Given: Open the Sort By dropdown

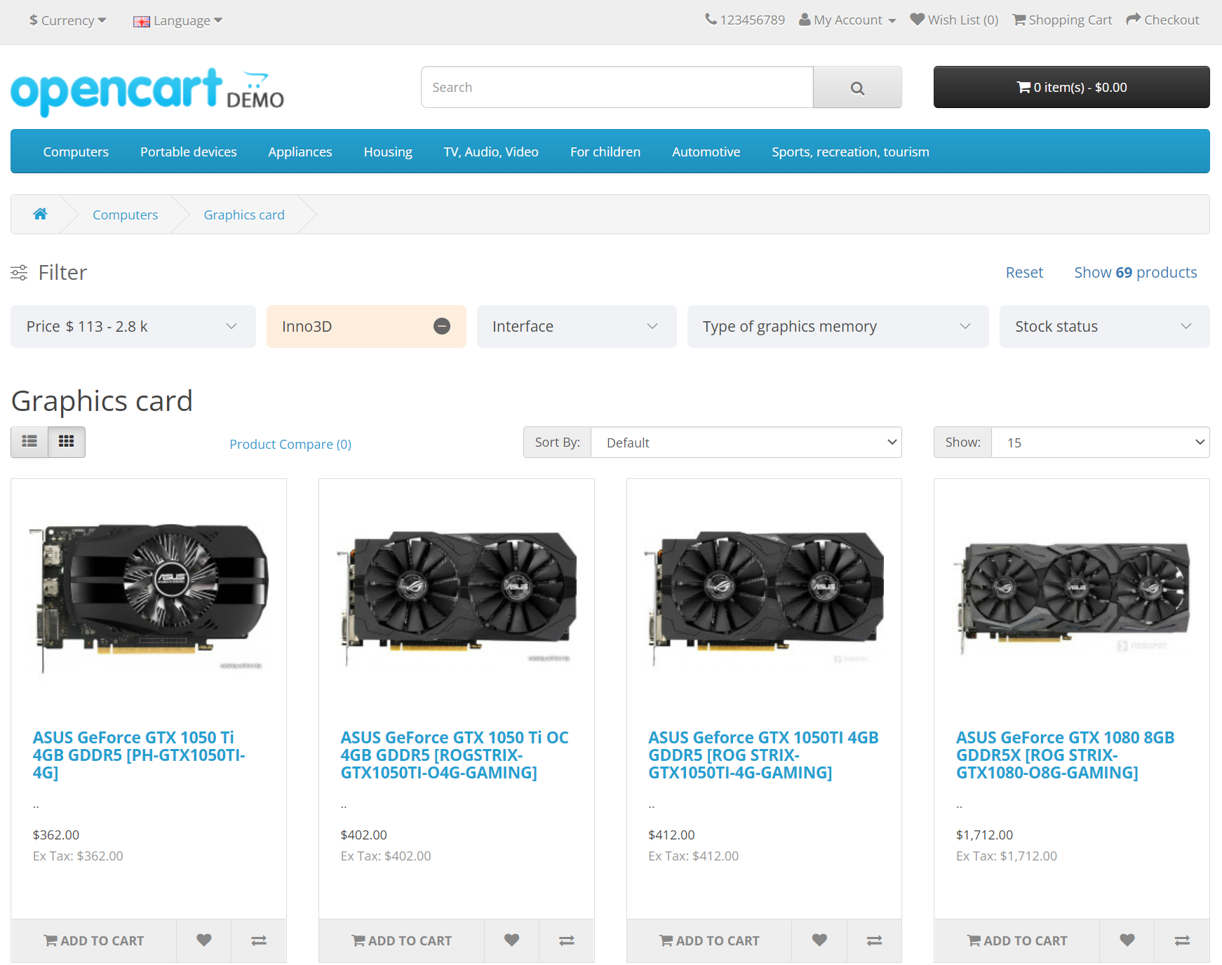Looking at the screenshot, I should (746, 443).
